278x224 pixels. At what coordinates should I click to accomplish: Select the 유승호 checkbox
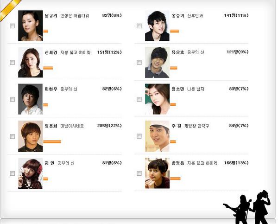139,63
